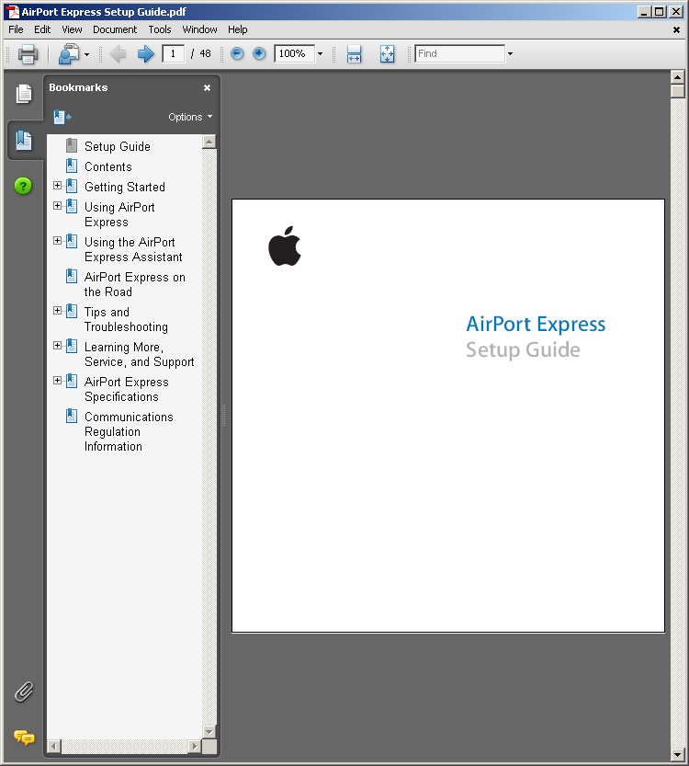Select Tips and Troubleshooting bookmark text
689x766 pixels.
126,319
